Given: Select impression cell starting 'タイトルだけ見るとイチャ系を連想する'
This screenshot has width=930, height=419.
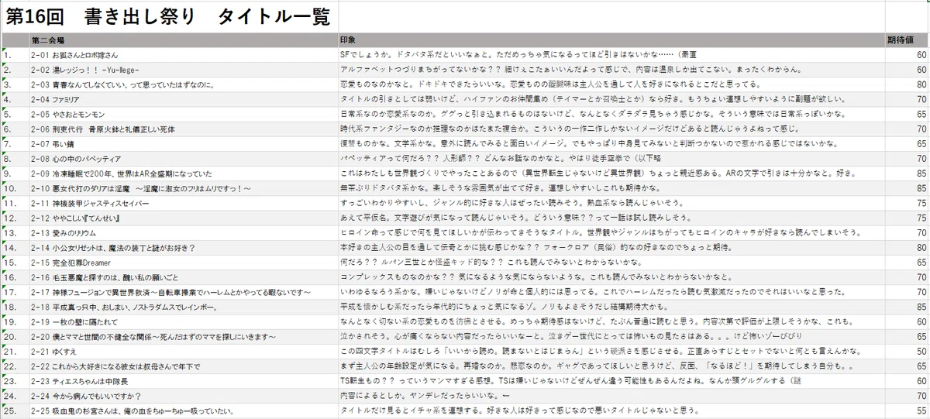Looking at the screenshot, I should [x=611, y=410].
